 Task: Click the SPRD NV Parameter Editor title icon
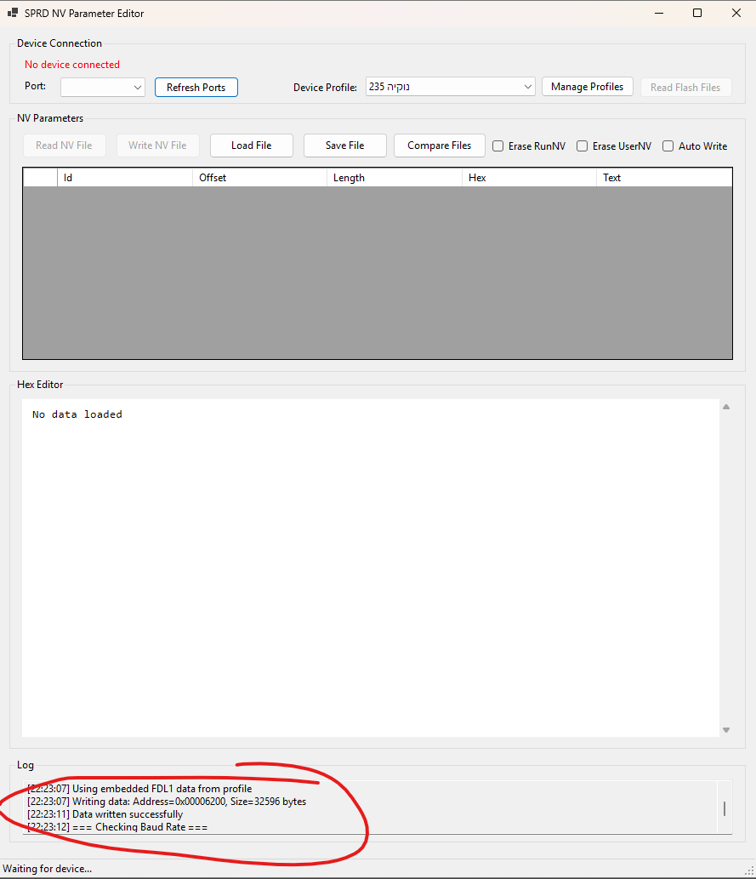coord(13,14)
